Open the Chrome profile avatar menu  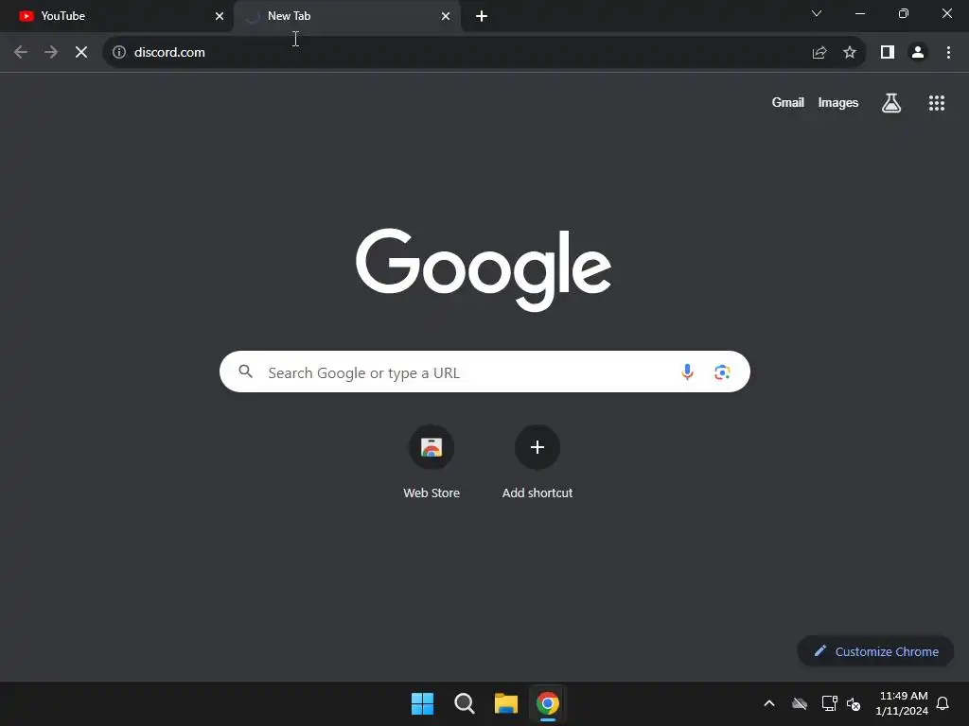pos(918,53)
